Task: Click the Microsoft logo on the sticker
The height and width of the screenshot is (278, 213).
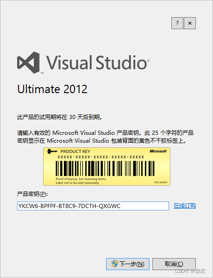Action: 158,151
